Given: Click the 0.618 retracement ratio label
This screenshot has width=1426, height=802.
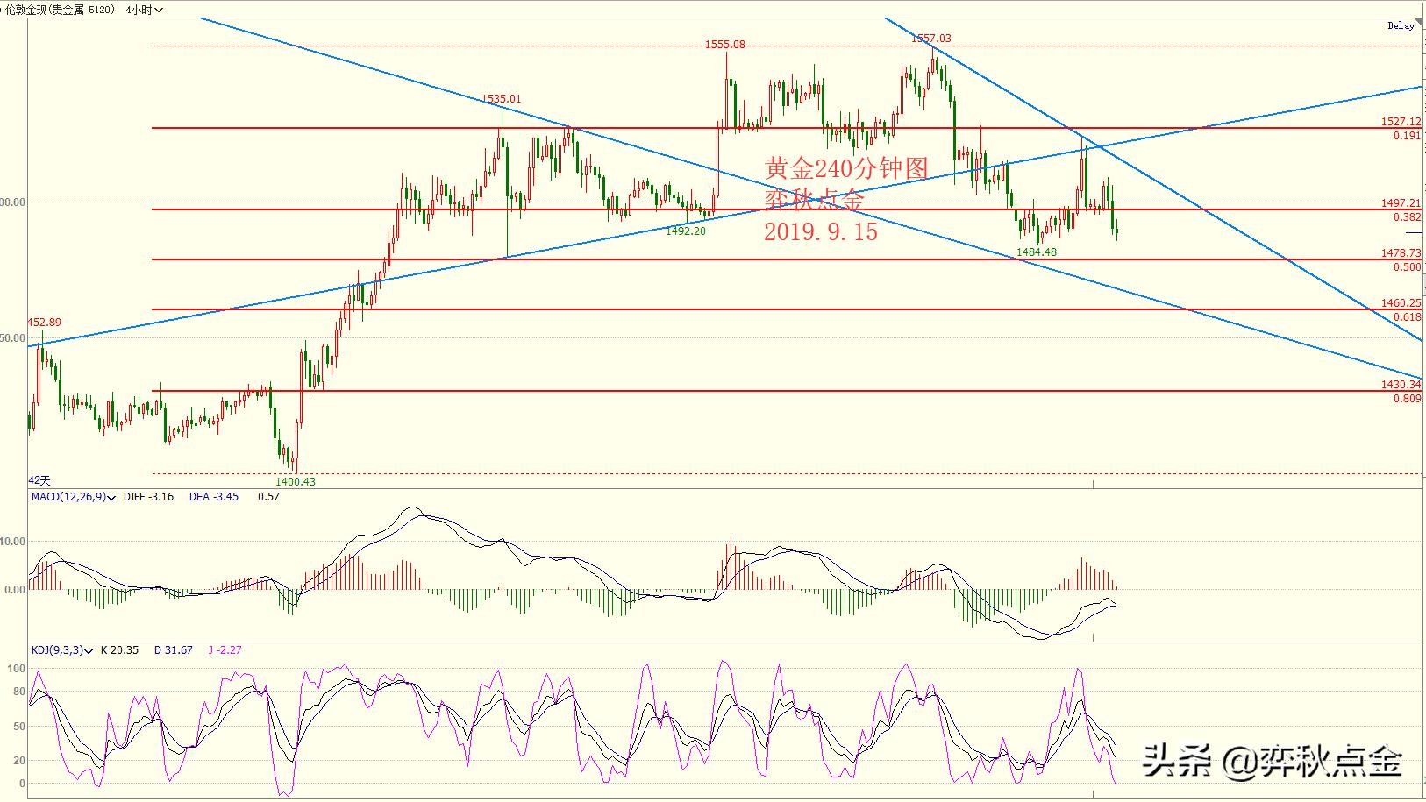Looking at the screenshot, I should click(1407, 317).
